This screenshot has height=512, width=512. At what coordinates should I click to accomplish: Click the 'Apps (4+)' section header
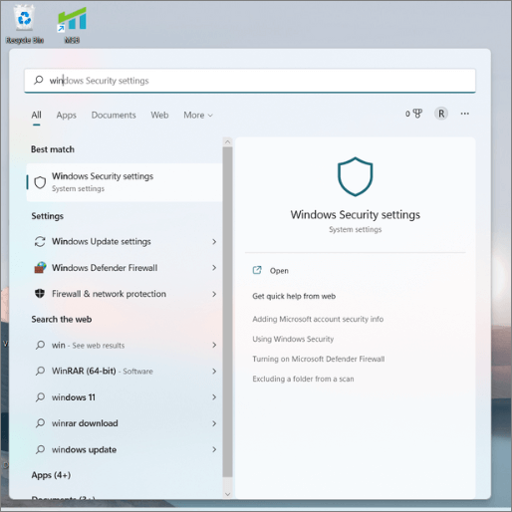click(x=51, y=475)
